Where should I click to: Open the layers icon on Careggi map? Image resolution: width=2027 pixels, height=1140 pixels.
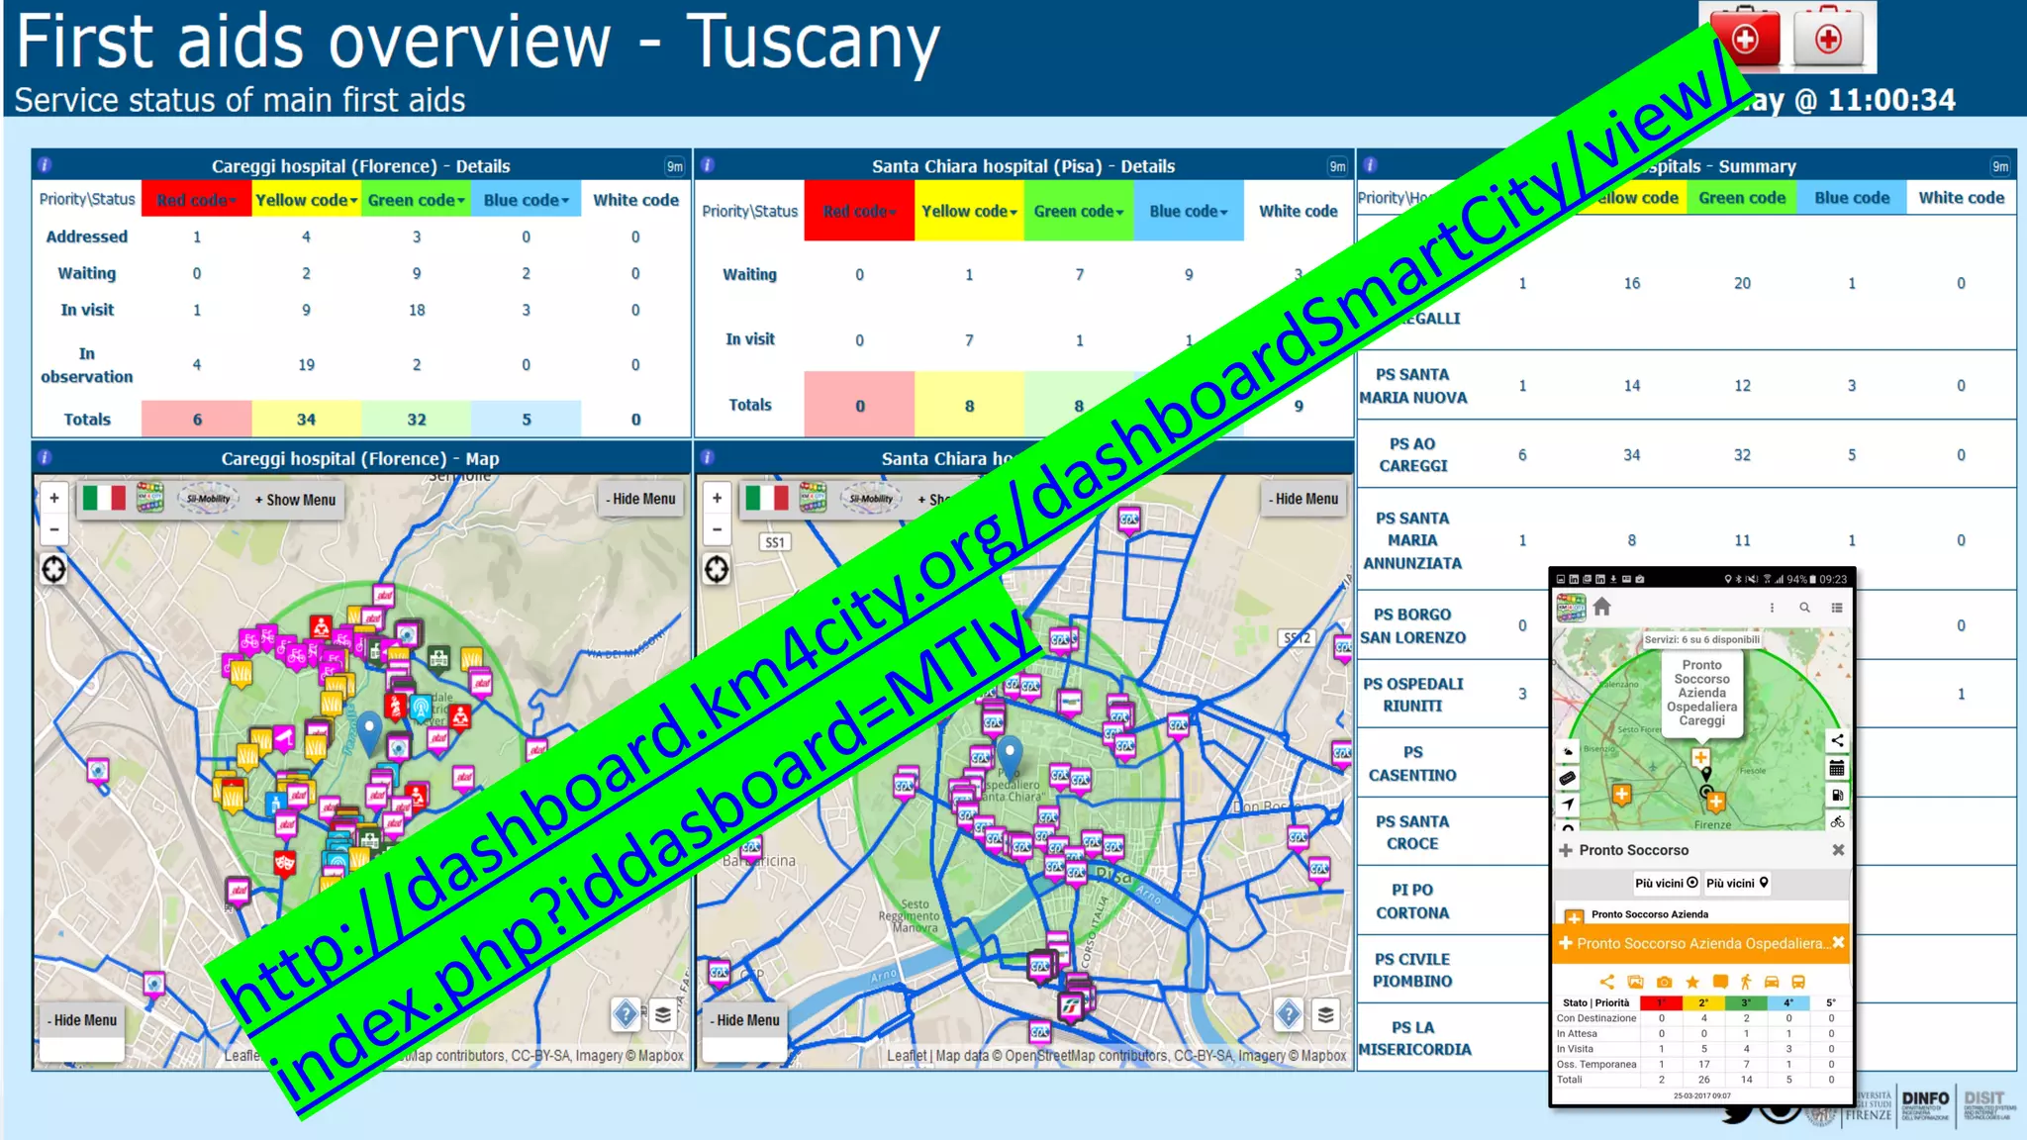pyautogui.click(x=663, y=1014)
